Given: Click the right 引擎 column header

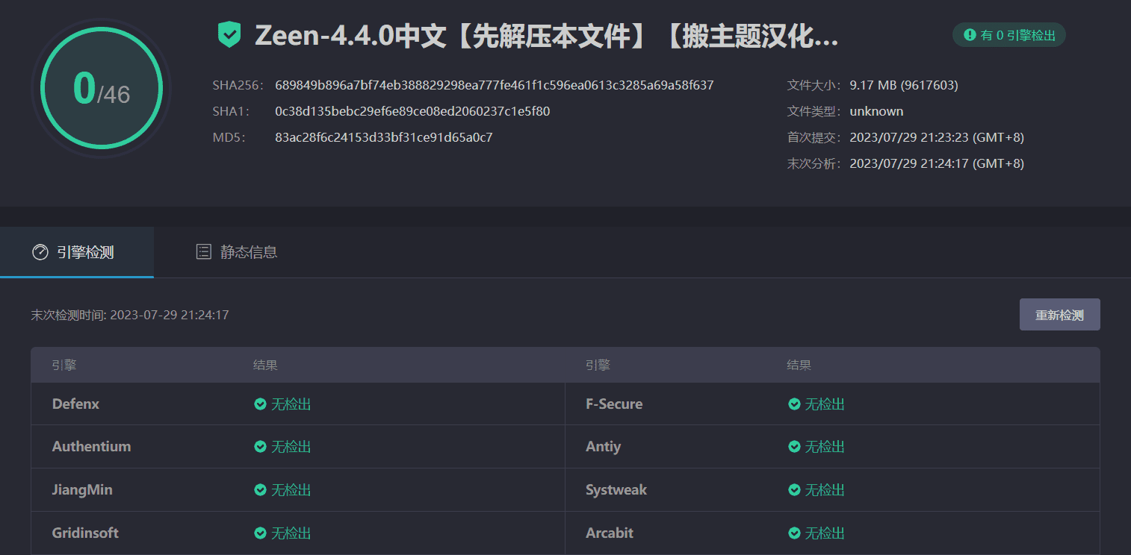Looking at the screenshot, I should pos(598,366).
